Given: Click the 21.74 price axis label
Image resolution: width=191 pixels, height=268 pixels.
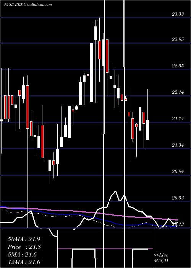Looking at the screenshot, I should pyautogui.click(x=178, y=118).
